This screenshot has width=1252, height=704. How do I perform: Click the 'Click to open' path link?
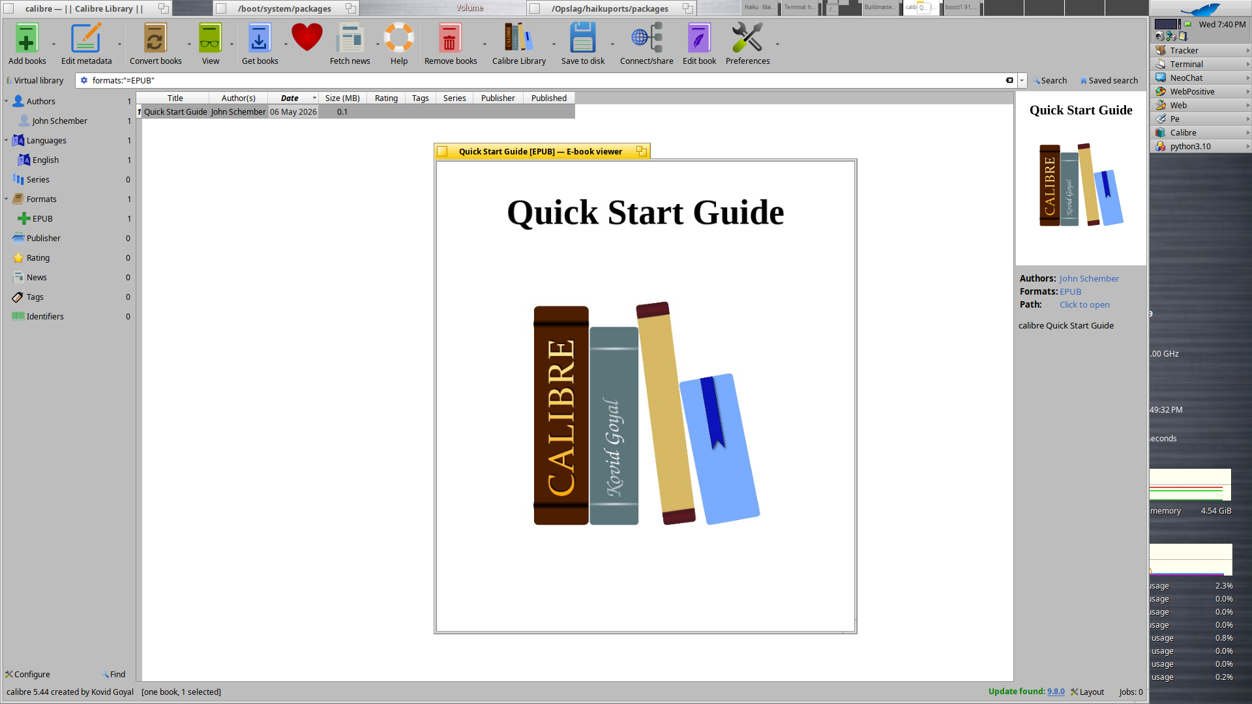(x=1084, y=304)
